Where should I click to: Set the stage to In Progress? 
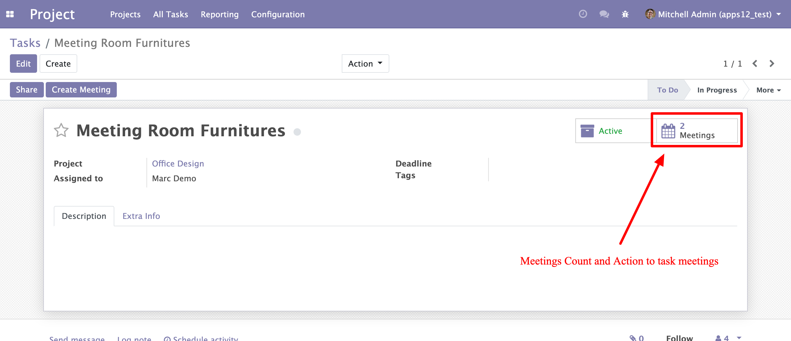[717, 90]
